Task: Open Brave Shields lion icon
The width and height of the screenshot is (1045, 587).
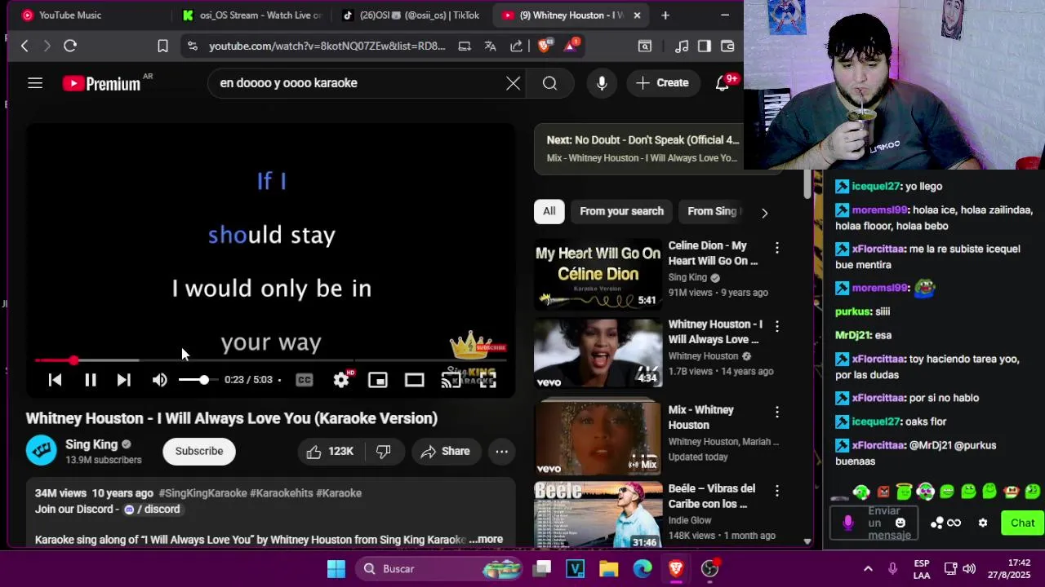Action: pyautogui.click(x=544, y=46)
